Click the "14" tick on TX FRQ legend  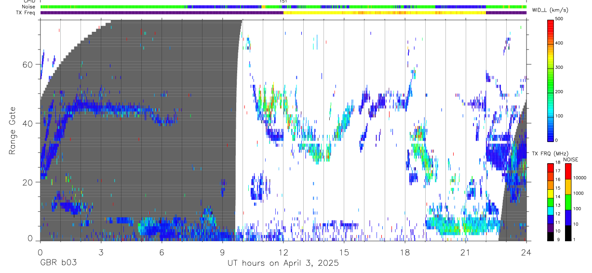pyautogui.click(x=558, y=197)
